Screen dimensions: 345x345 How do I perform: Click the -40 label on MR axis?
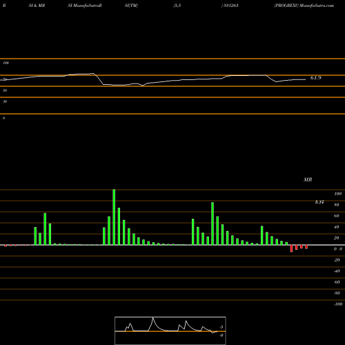[x=337, y=271]
